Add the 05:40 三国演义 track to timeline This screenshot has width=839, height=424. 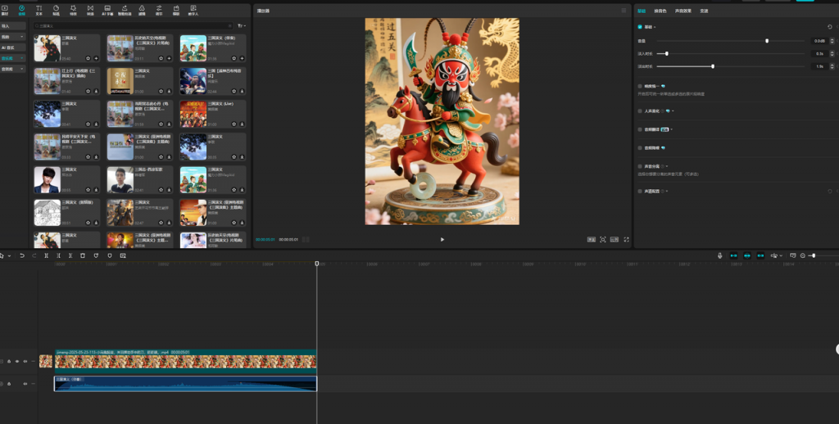pyautogui.click(x=96, y=58)
